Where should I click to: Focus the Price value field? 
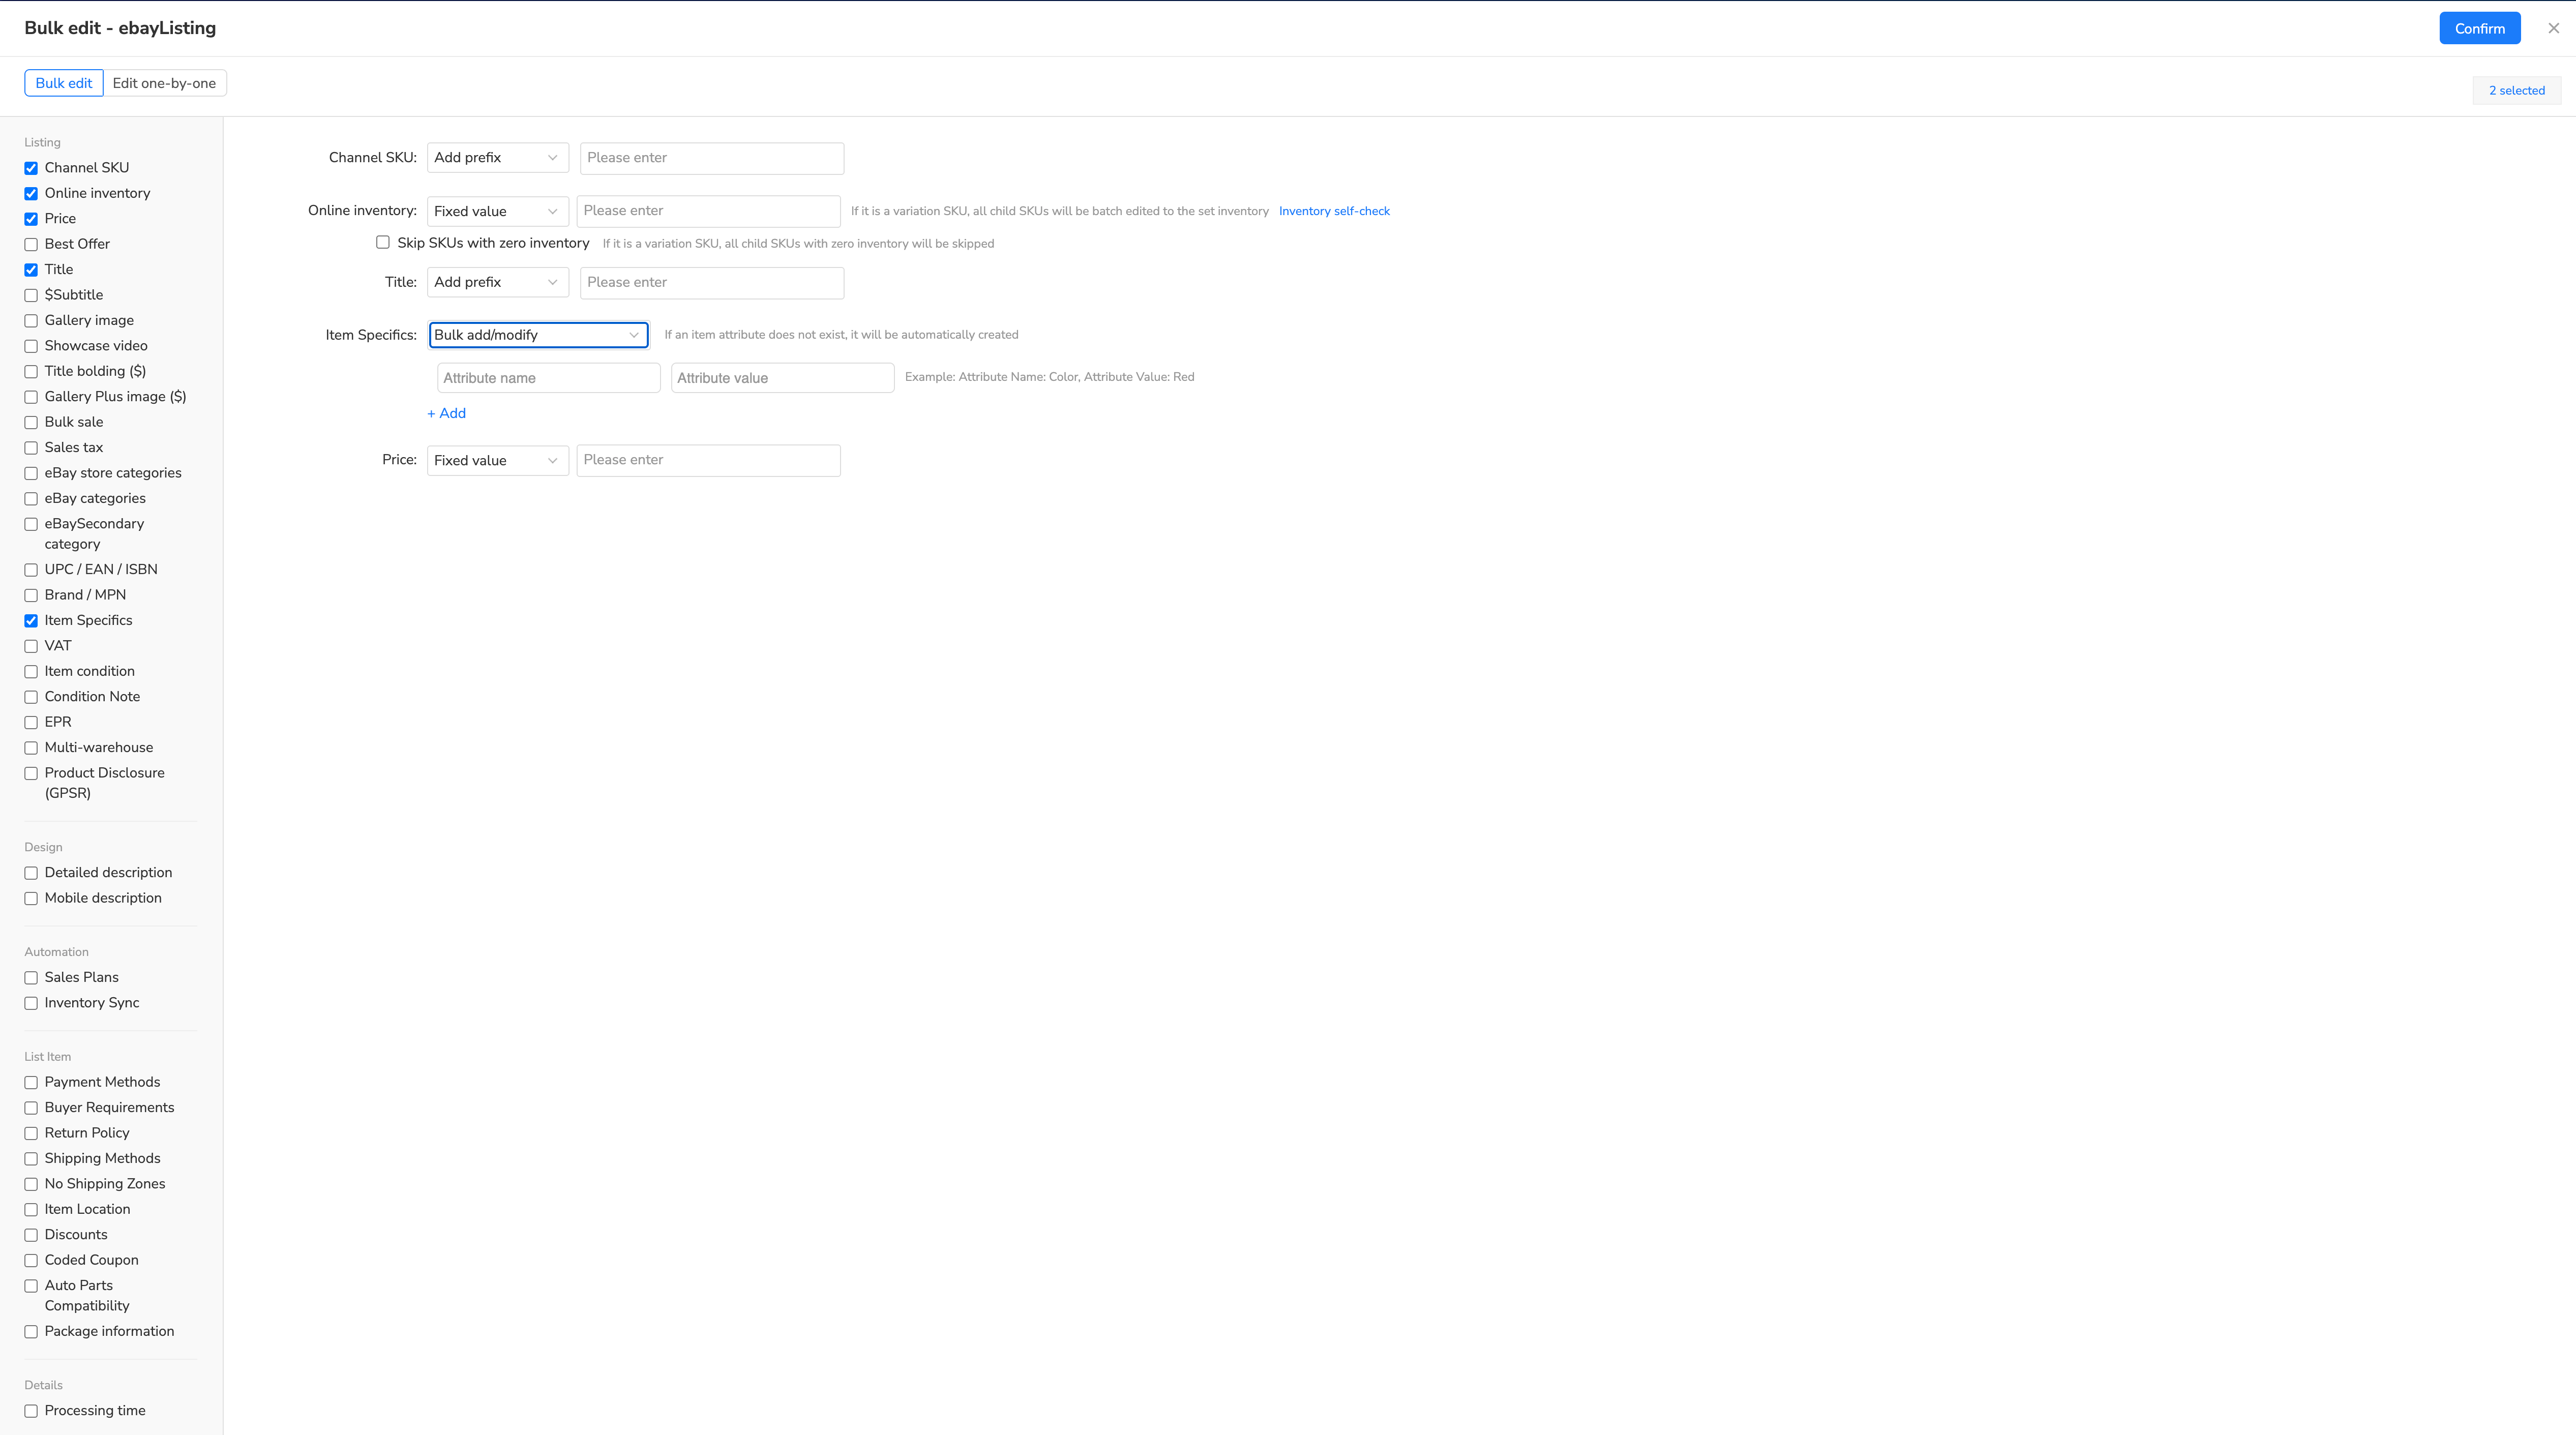[x=708, y=460]
